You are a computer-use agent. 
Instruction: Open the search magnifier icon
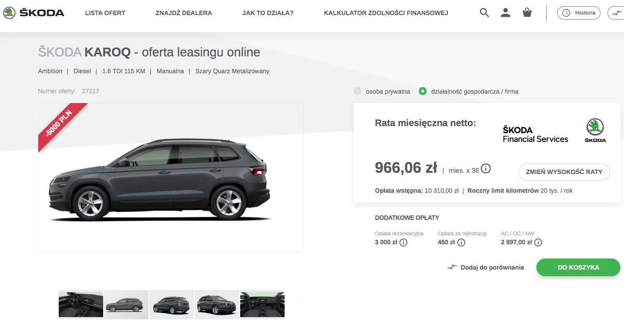pyautogui.click(x=484, y=13)
